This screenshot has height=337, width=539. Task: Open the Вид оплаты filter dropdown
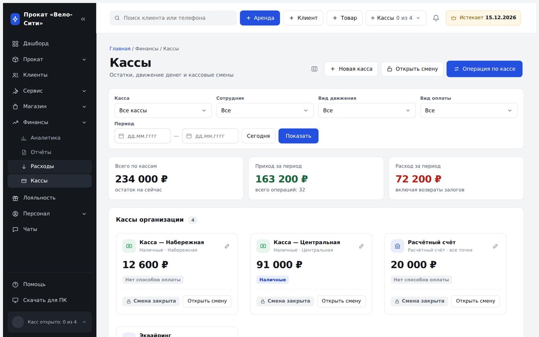tap(469, 111)
